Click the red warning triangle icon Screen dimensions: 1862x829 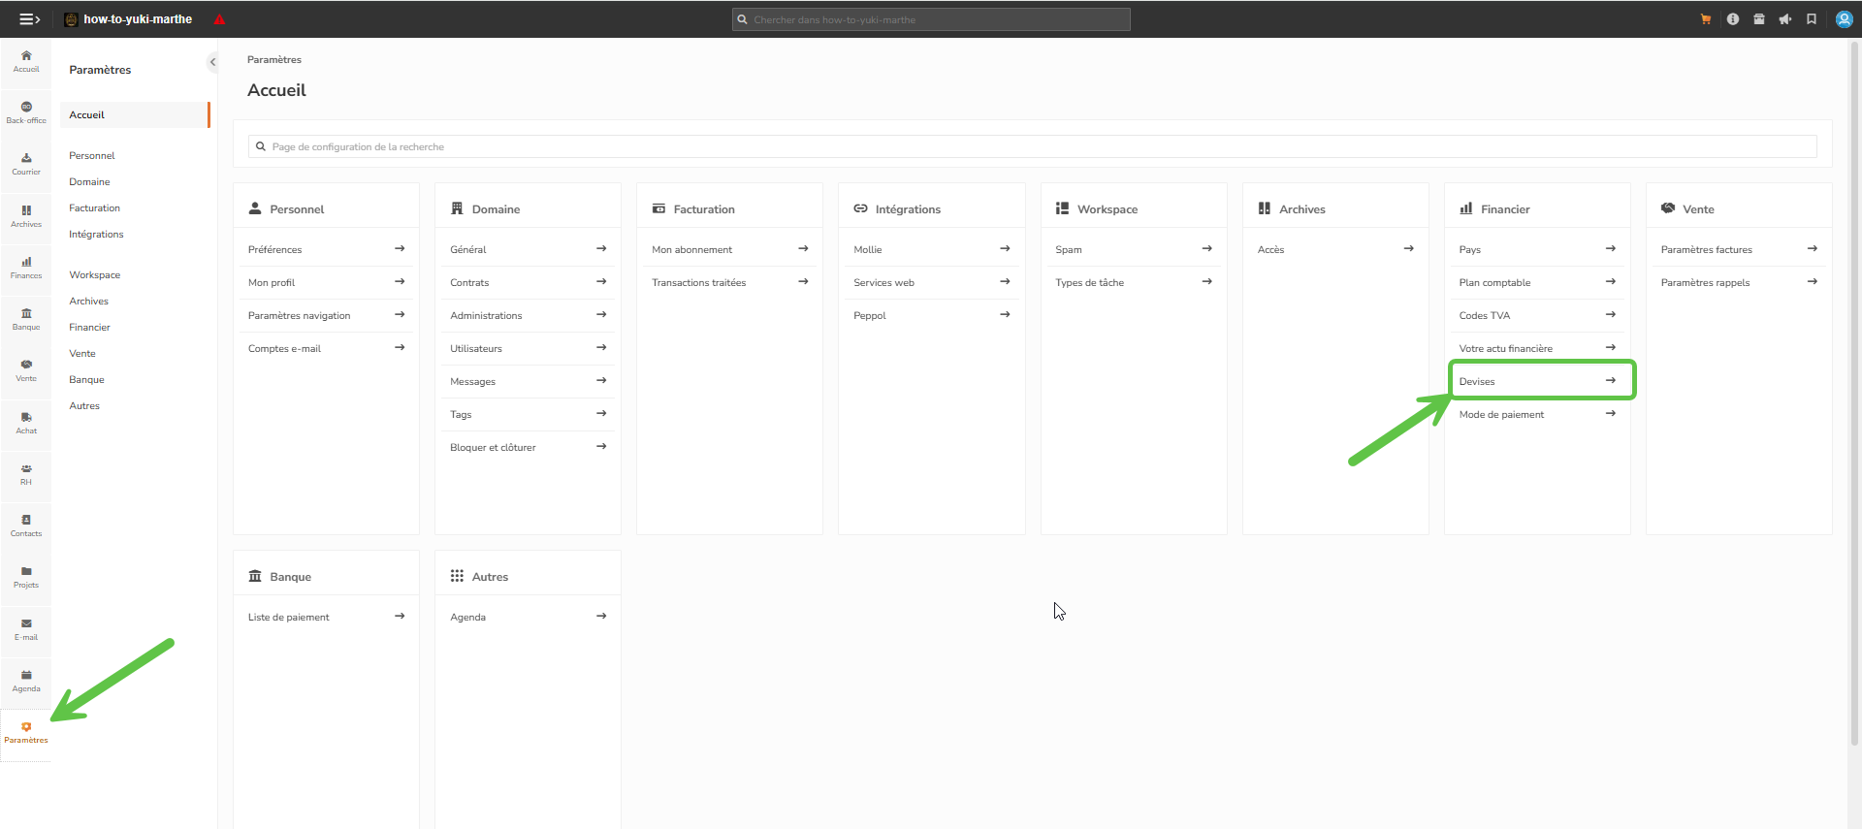220,19
